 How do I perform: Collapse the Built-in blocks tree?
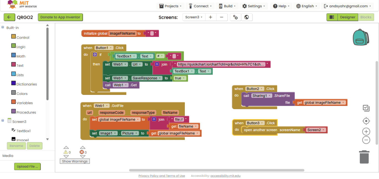3,27
